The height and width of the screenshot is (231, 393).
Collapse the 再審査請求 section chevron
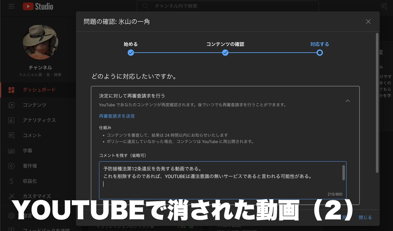coord(348,101)
